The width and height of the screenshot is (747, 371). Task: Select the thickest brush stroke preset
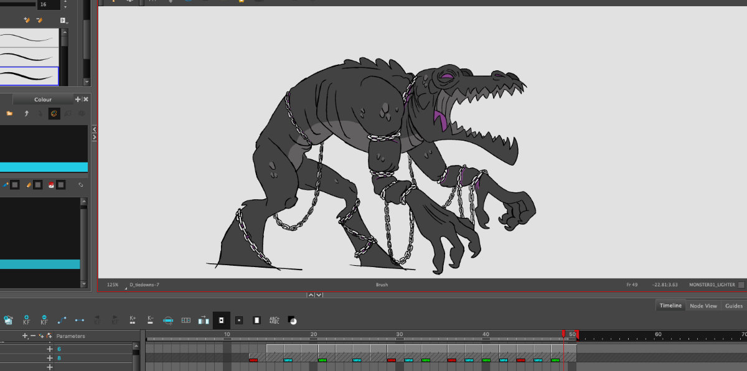(29, 76)
